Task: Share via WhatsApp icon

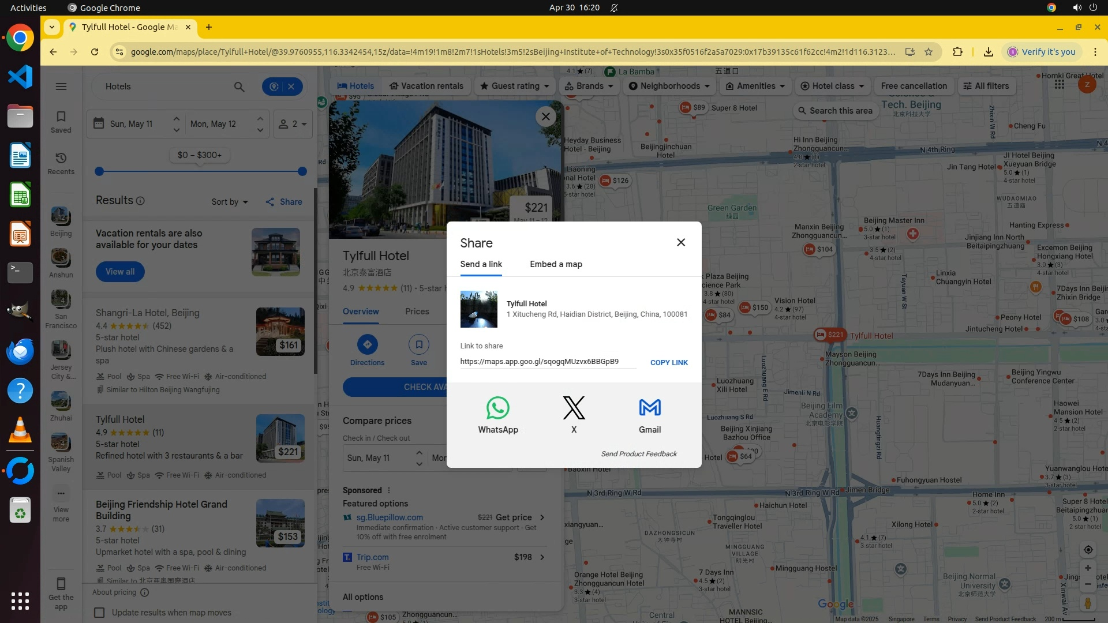Action: [x=497, y=408]
